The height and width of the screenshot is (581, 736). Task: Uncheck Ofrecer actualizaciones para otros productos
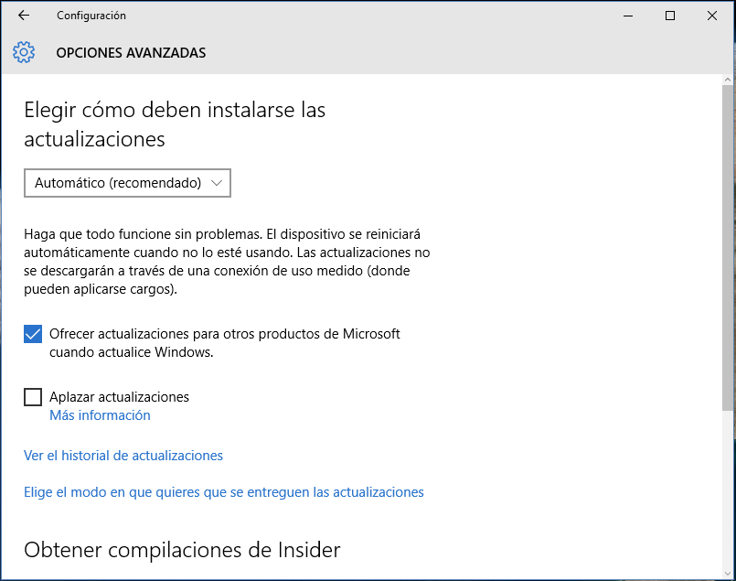[33, 334]
